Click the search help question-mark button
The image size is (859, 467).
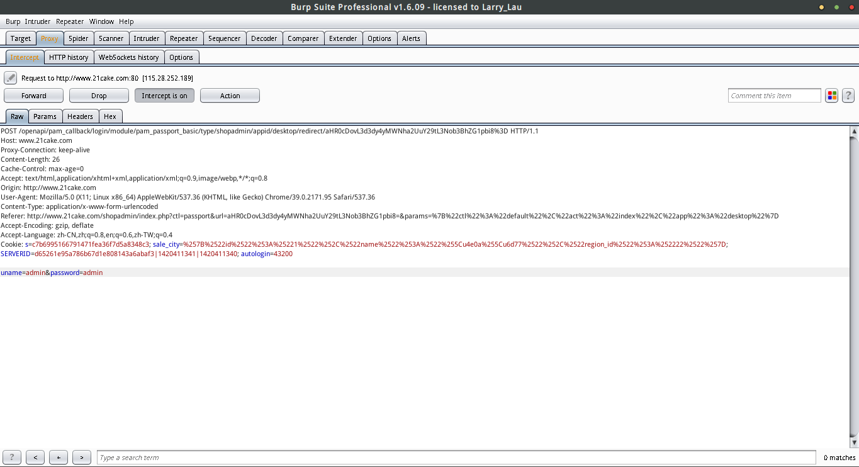tap(12, 458)
